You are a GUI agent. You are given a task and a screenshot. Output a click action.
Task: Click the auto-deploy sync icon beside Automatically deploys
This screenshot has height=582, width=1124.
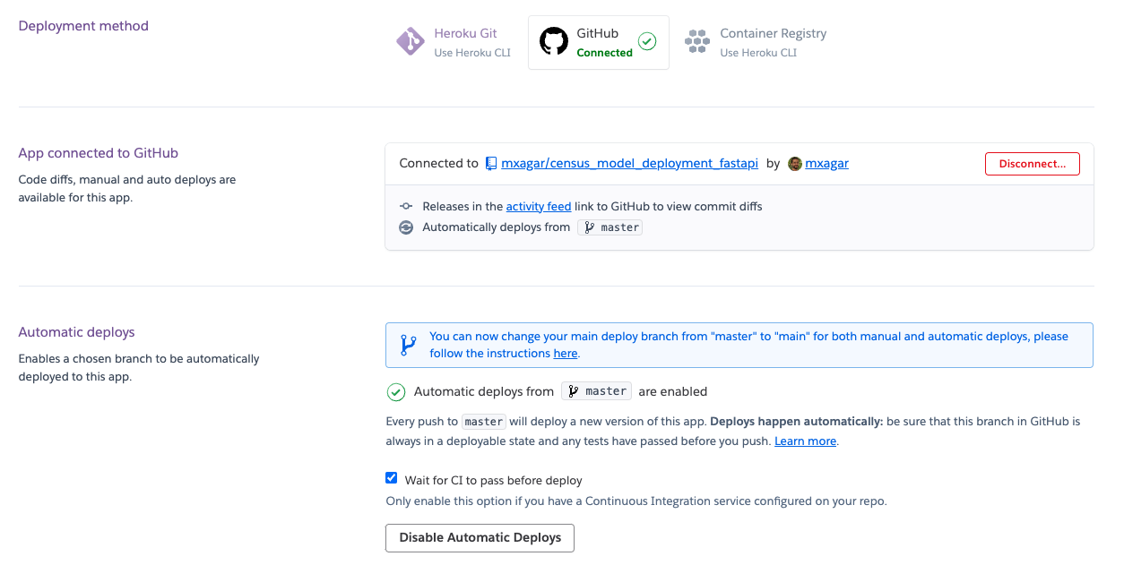[406, 227]
